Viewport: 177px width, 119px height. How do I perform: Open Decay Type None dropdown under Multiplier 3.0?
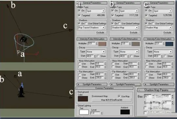coord(129,52)
